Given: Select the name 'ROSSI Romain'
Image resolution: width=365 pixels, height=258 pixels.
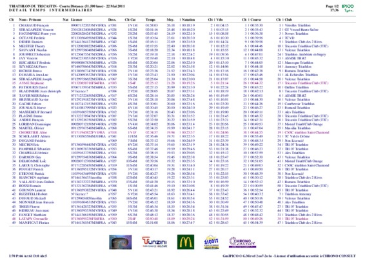Looking at the screenshot, I should pyautogui.click(x=30, y=186).
